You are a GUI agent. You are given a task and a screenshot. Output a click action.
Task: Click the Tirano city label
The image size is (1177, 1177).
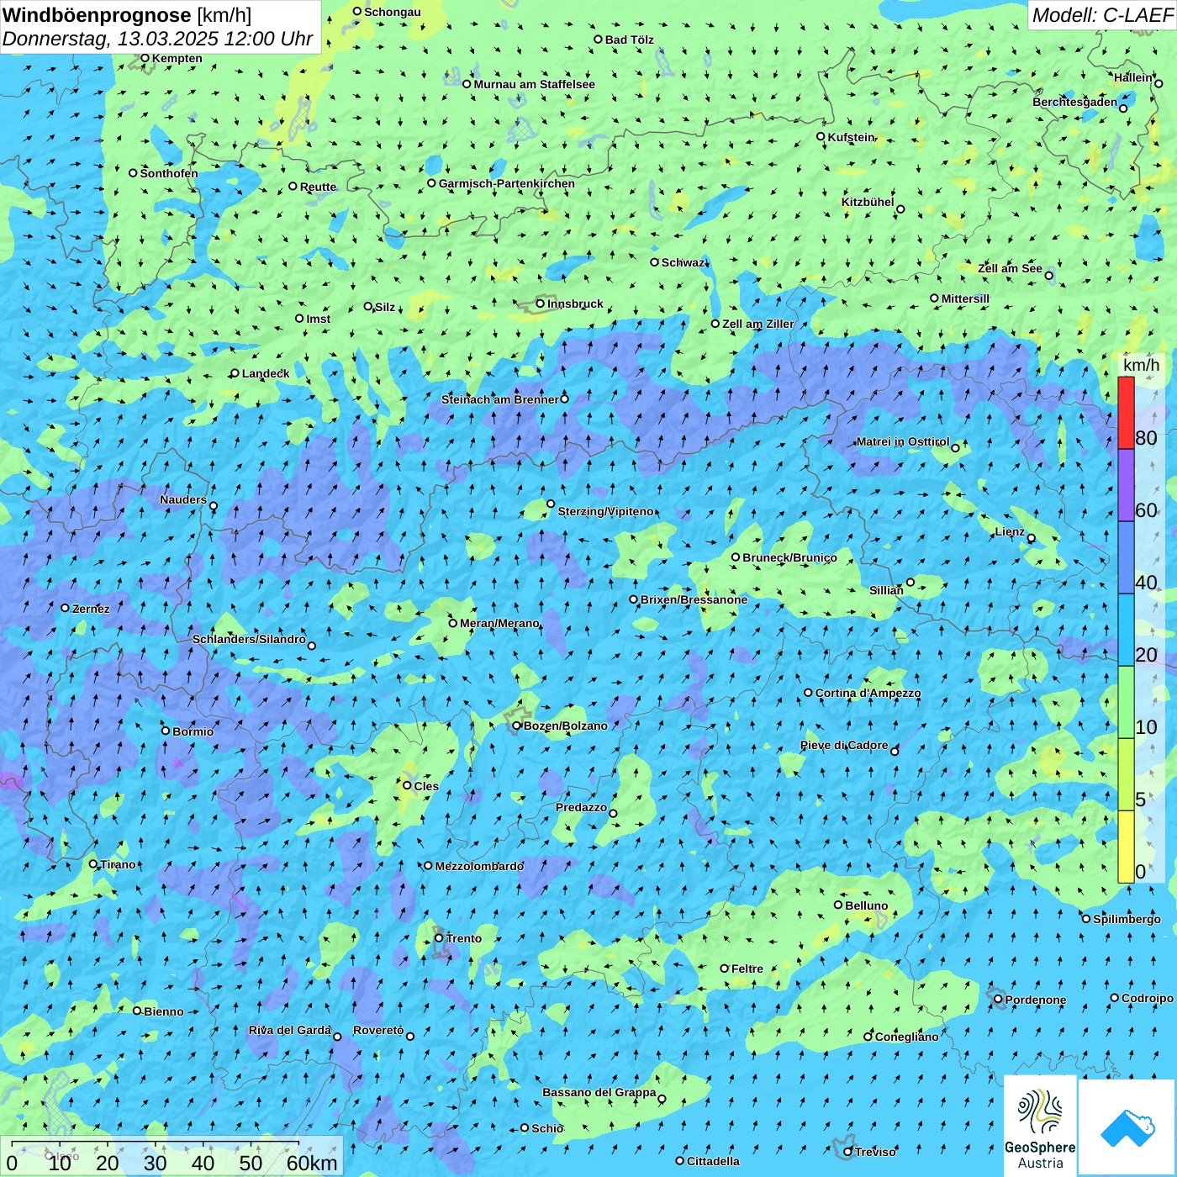click(118, 864)
